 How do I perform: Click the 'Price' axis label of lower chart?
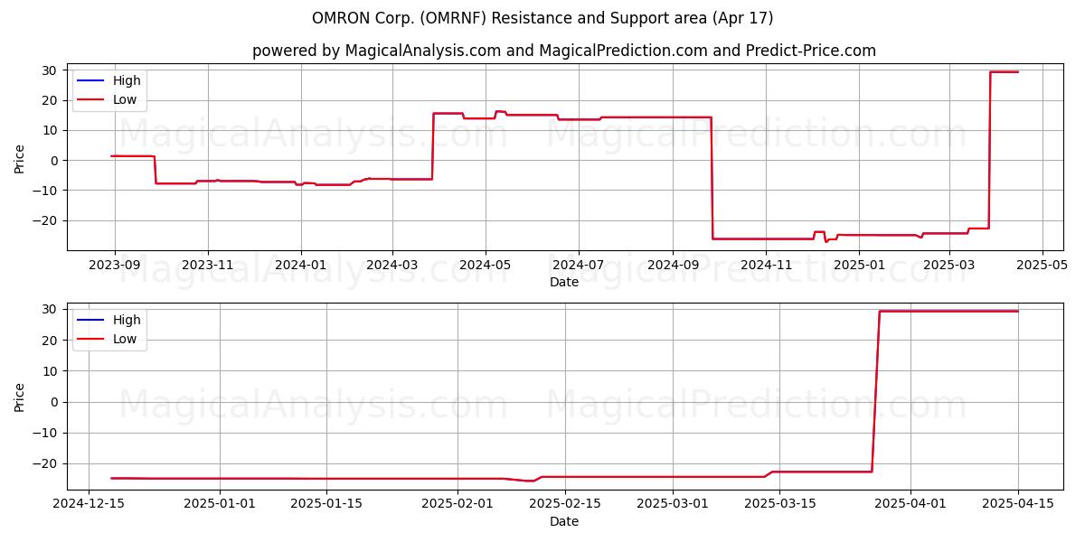[x=20, y=396]
